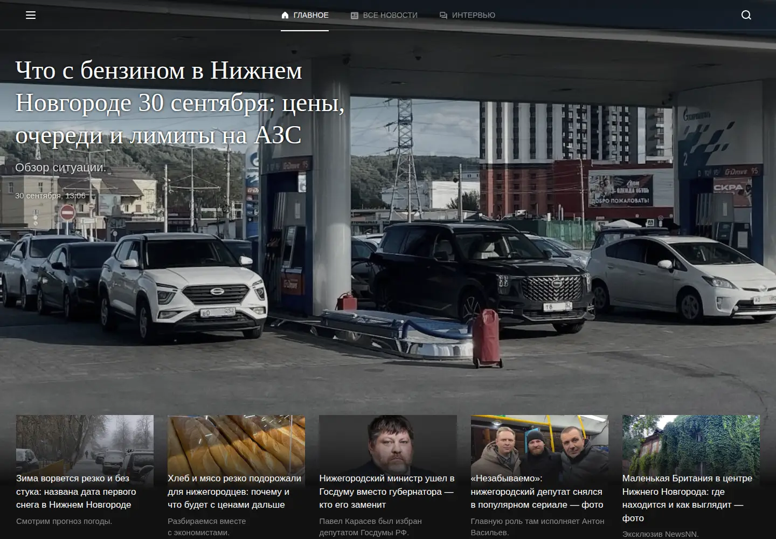Switch to the Главное tab
Image resolution: width=776 pixels, height=539 pixels.
304,15
